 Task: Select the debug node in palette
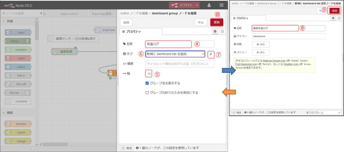tap(18, 41)
